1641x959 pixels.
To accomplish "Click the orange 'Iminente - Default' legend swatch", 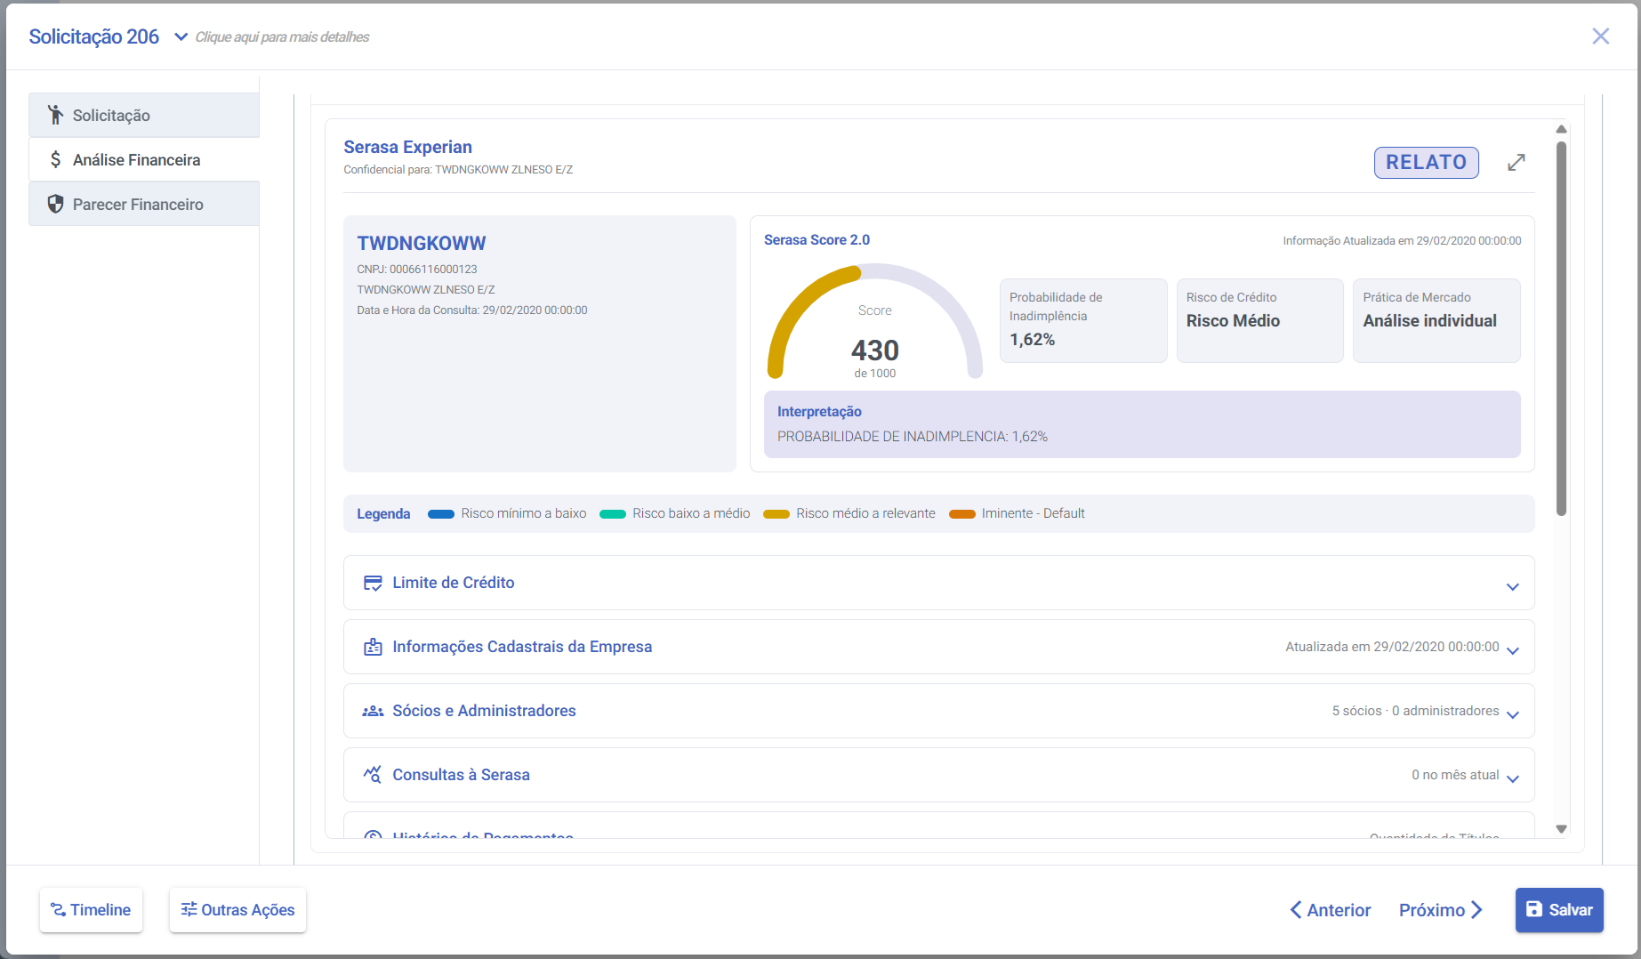I will pyautogui.click(x=962, y=514).
